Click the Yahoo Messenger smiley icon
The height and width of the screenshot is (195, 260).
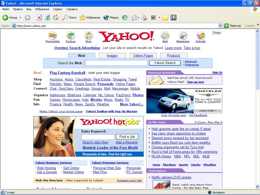click(183, 36)
